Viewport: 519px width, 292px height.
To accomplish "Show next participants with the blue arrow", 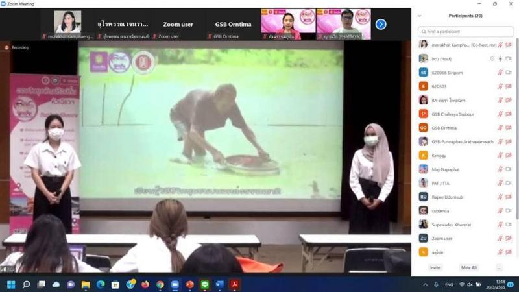I will [381, 24].
